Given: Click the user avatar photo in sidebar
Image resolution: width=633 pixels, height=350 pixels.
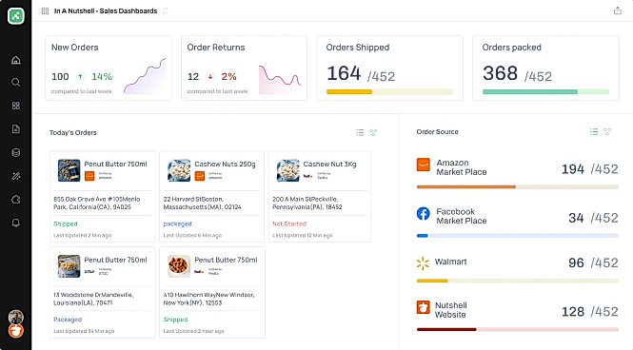Looking at the screenshot, I should [x=16, y=317].
